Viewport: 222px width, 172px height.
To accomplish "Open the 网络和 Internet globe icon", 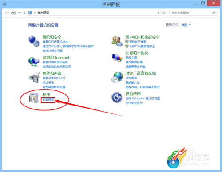I will point(34,62).
